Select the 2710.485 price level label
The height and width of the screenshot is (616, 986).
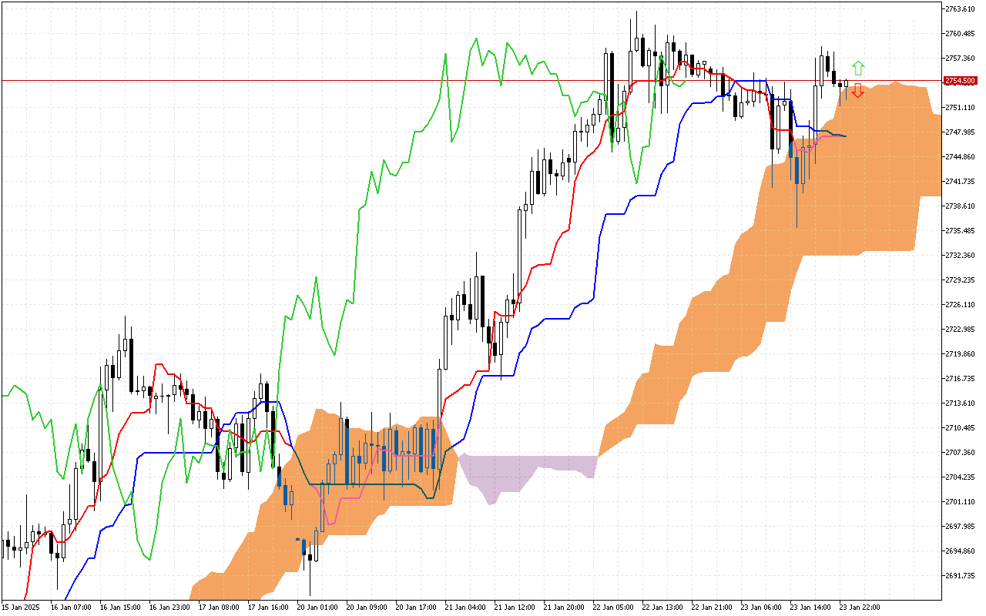[x=961, y=428]
